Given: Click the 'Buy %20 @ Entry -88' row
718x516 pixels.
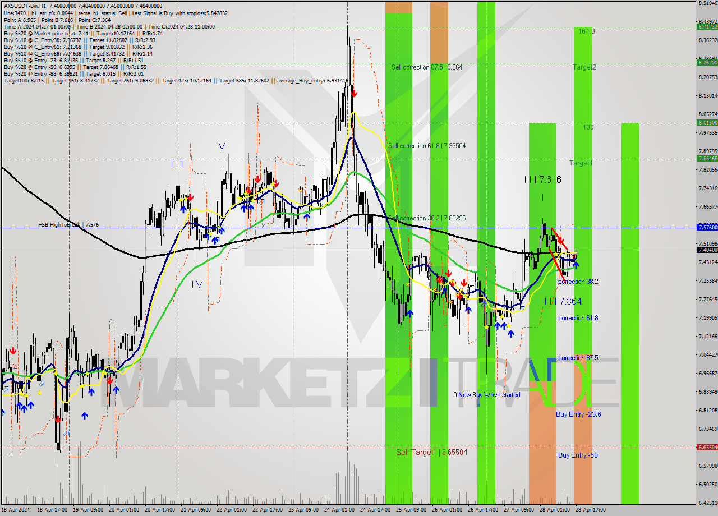Looking at the screenshot, I should tap(73, 73).
